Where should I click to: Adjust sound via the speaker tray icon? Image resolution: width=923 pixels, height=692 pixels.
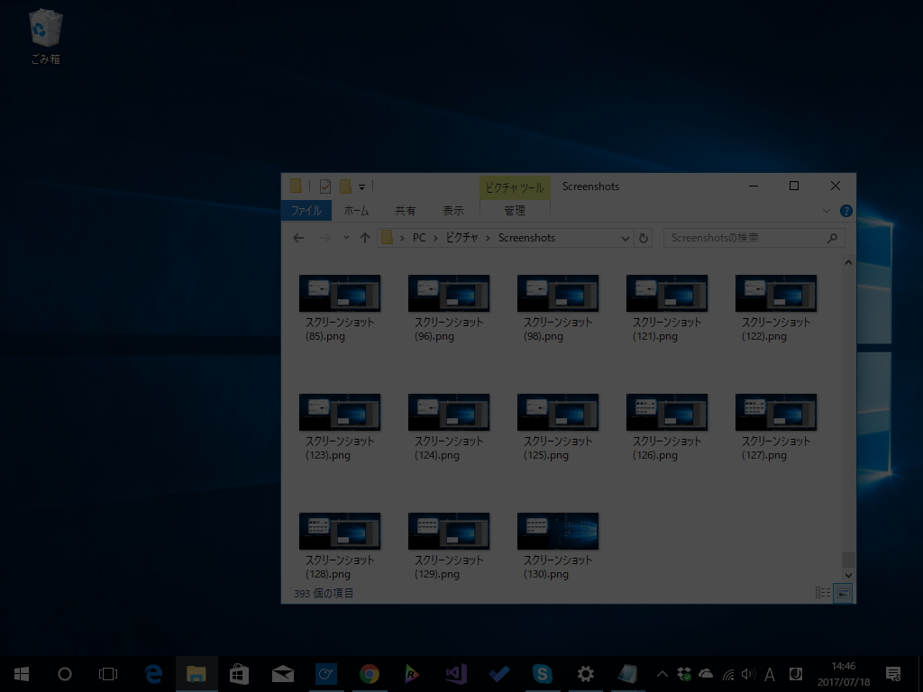[x=747, y=673]
